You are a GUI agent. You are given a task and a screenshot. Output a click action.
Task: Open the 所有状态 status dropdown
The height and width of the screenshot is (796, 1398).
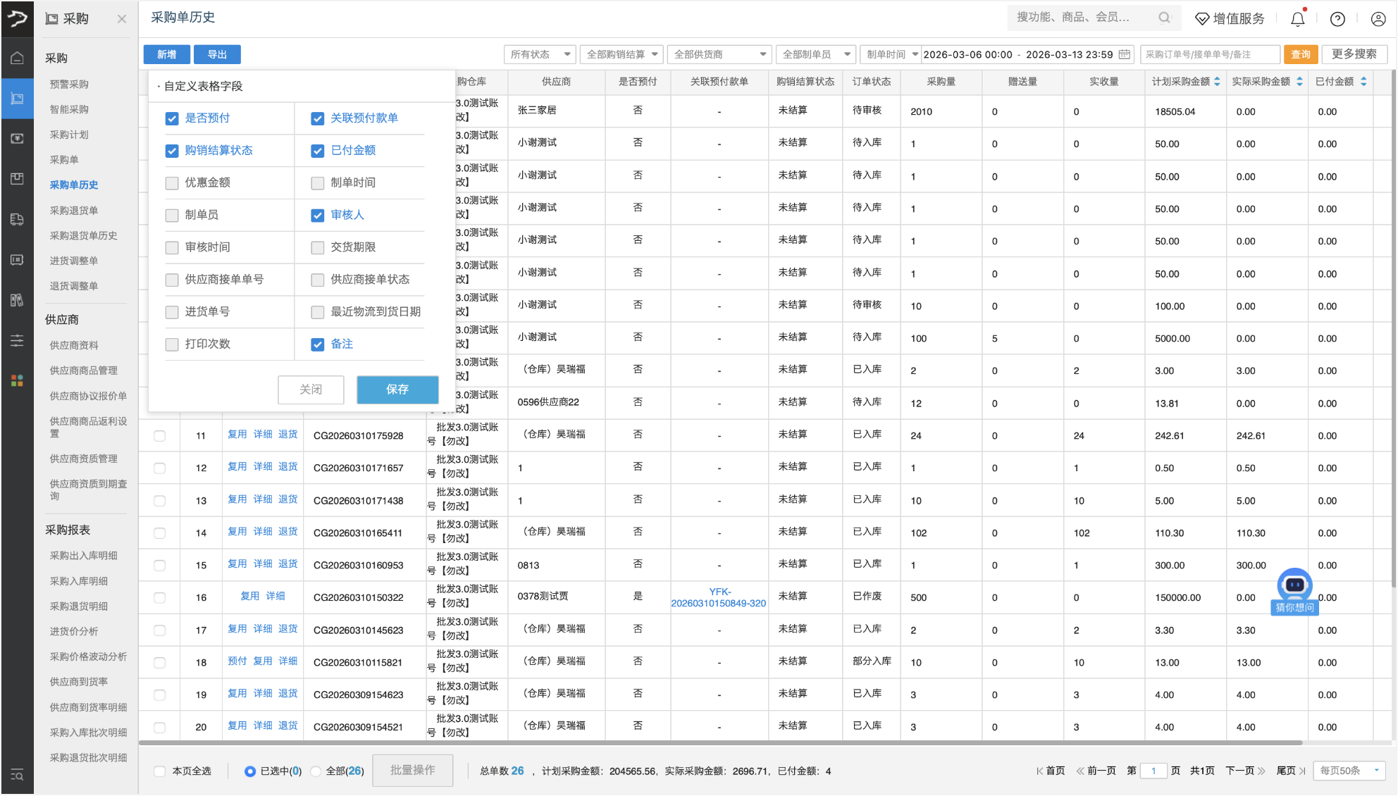pos(540,54)
